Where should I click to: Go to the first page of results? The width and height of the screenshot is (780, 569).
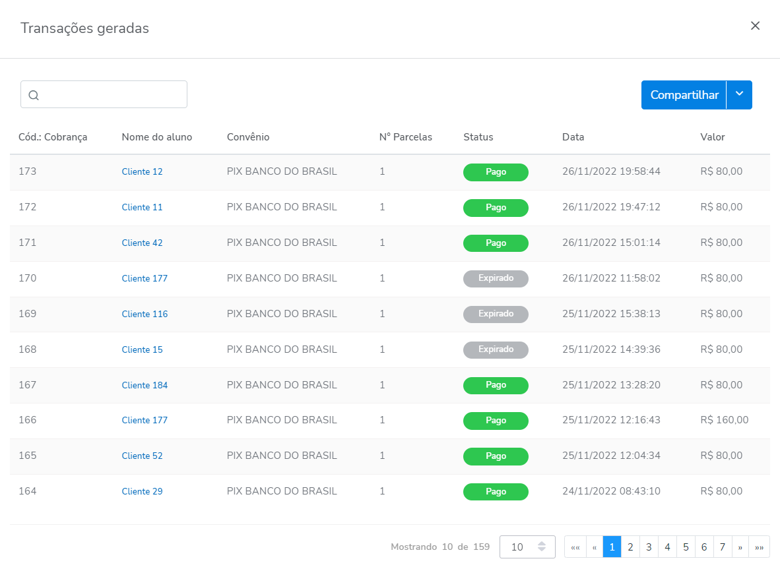pyautogui.click(x=575, y=547)
